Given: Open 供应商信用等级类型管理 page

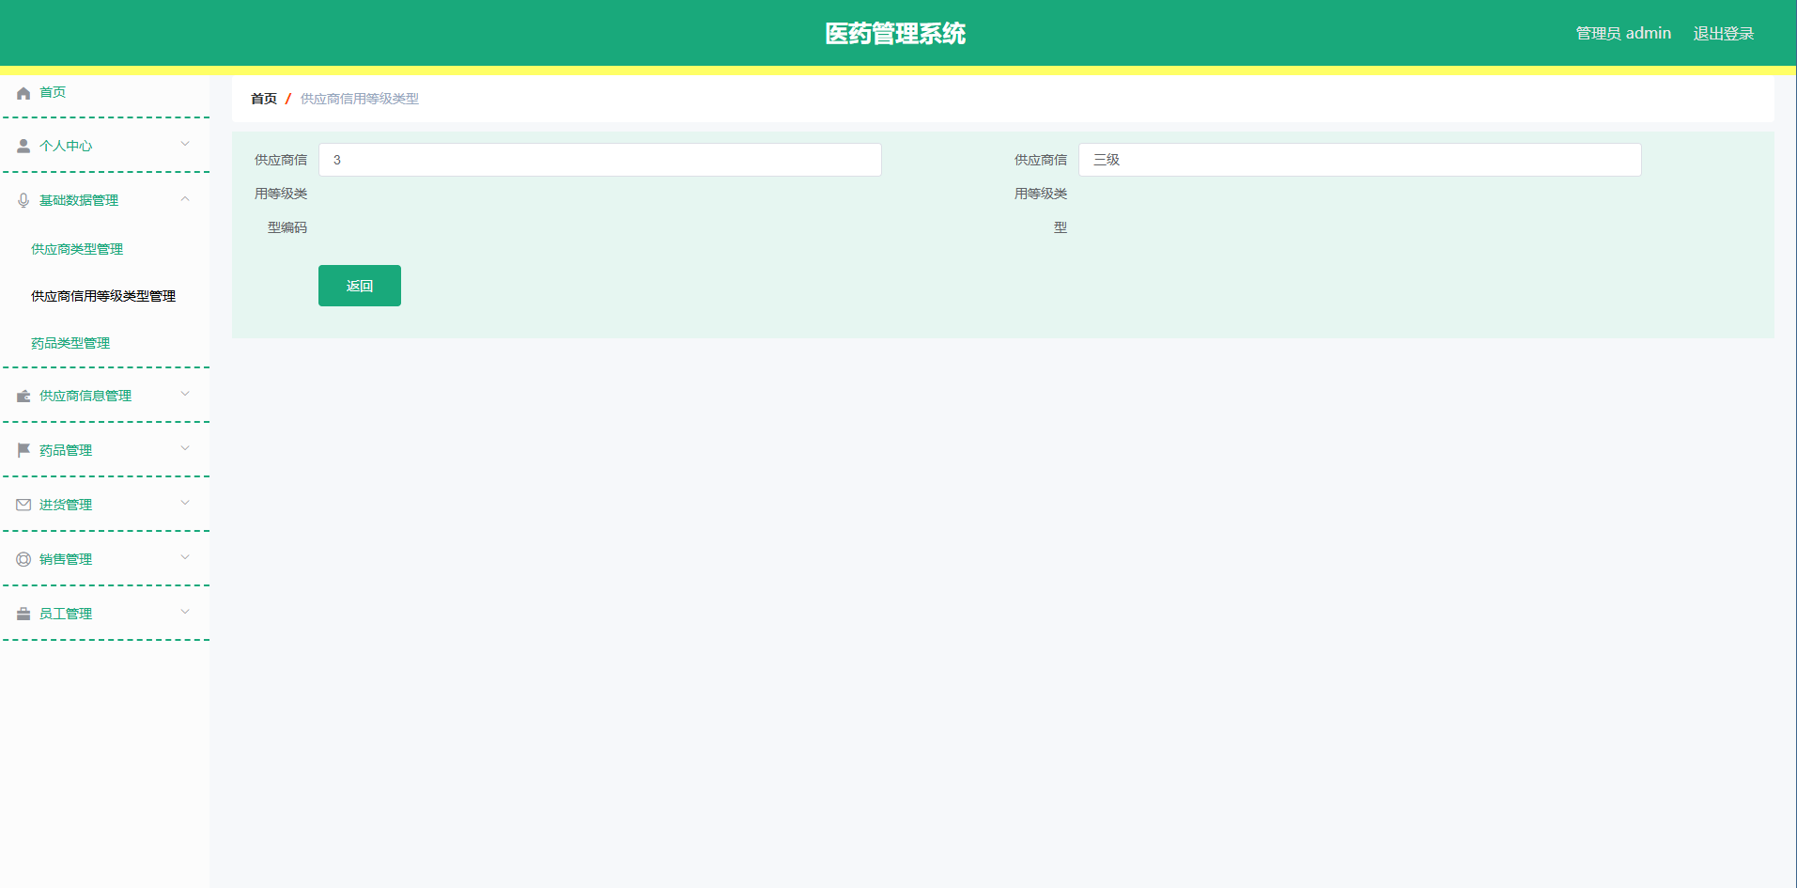Looking at the screenshot, I should tap(101, 296).
